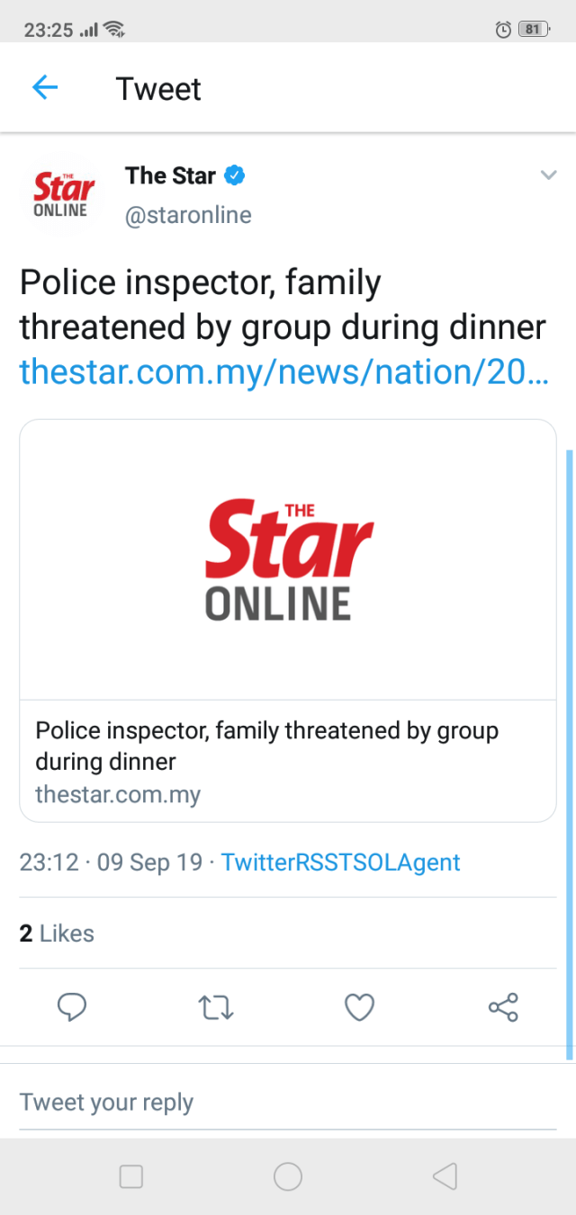Viewport: 576px width, 1215px height.
Task: Expand the tweet options chevron
Action: click(x=548, y=175)
